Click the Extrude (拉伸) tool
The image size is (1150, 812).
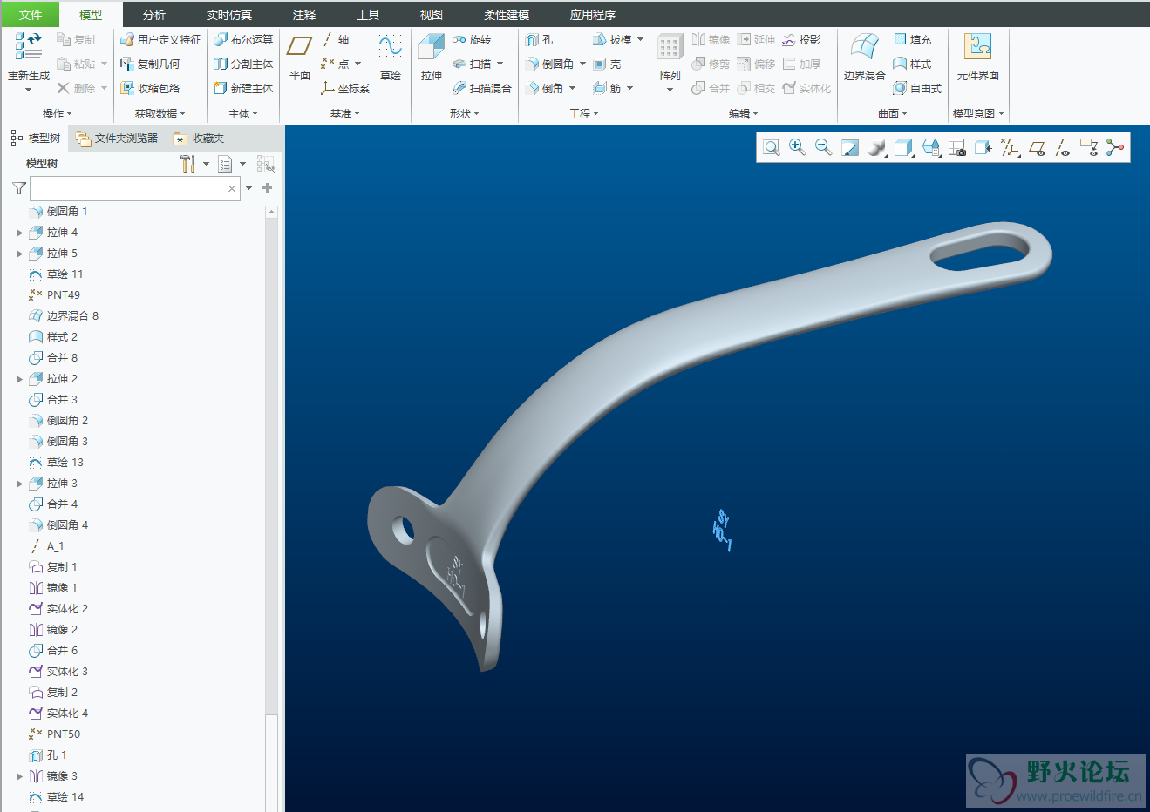(432, 58)
